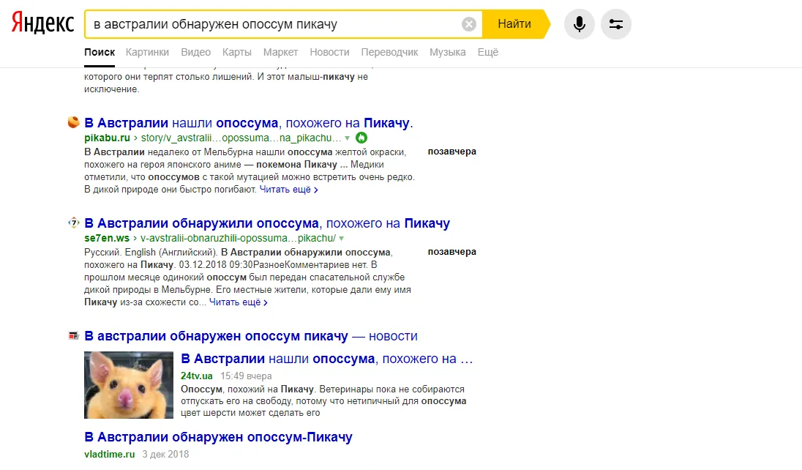The image size is (802, 470).
Task: Switch to the Карты tab
Action: (237, 52)
